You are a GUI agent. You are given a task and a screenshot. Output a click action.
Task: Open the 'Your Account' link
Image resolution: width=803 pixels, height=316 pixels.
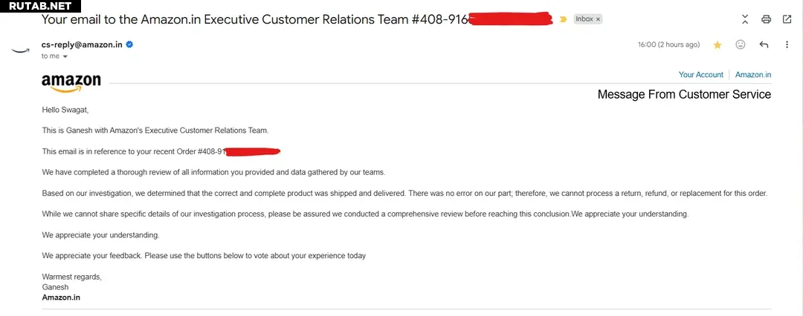(x=700, y=75)
